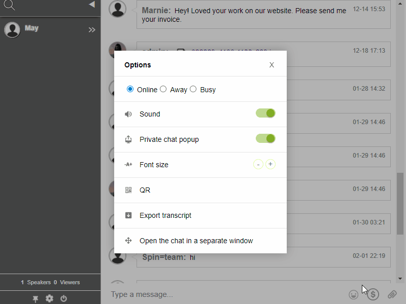
Task: Select the Away status radio button
Action: 163,89
